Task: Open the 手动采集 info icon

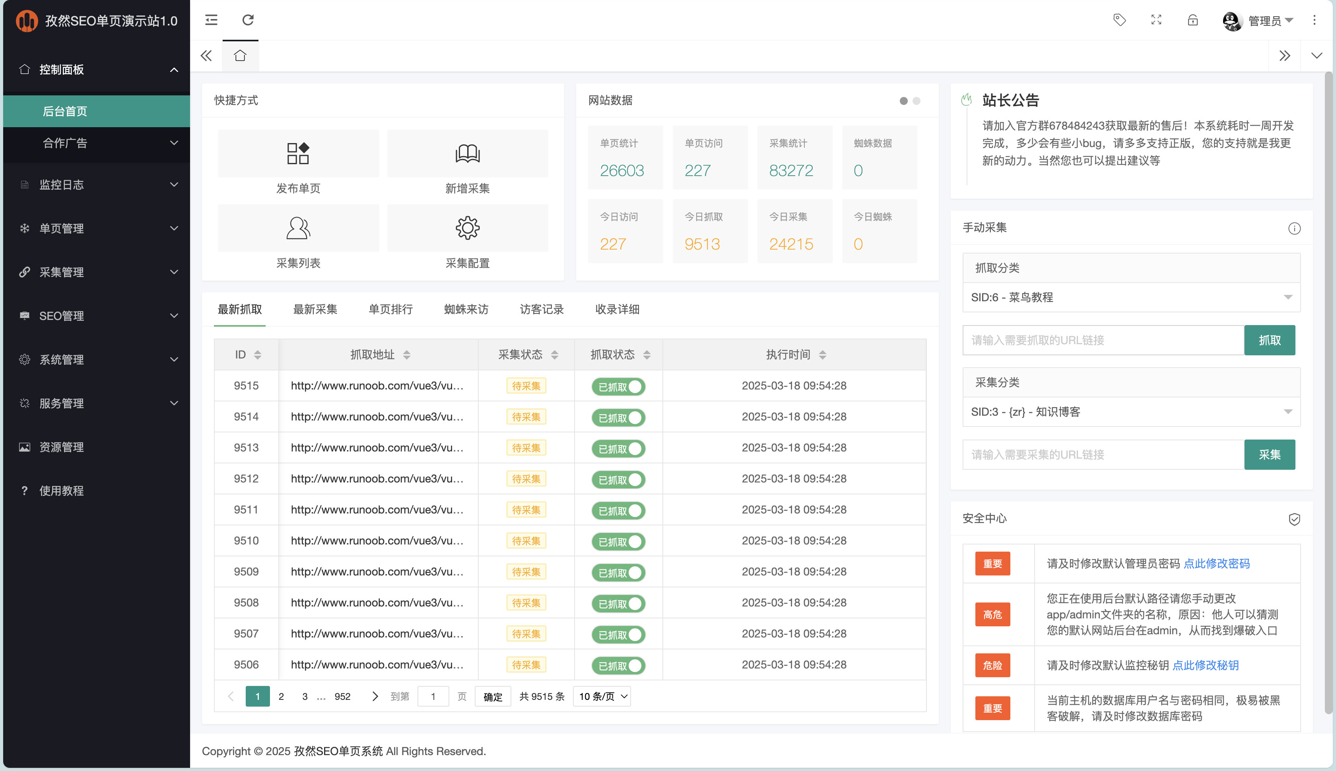Action: tap(1295, 228)
